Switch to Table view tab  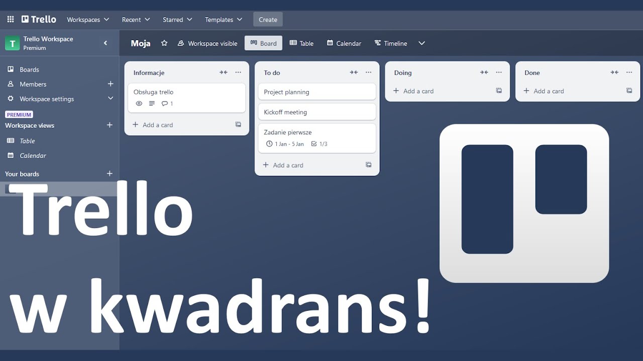pos(301,43)
